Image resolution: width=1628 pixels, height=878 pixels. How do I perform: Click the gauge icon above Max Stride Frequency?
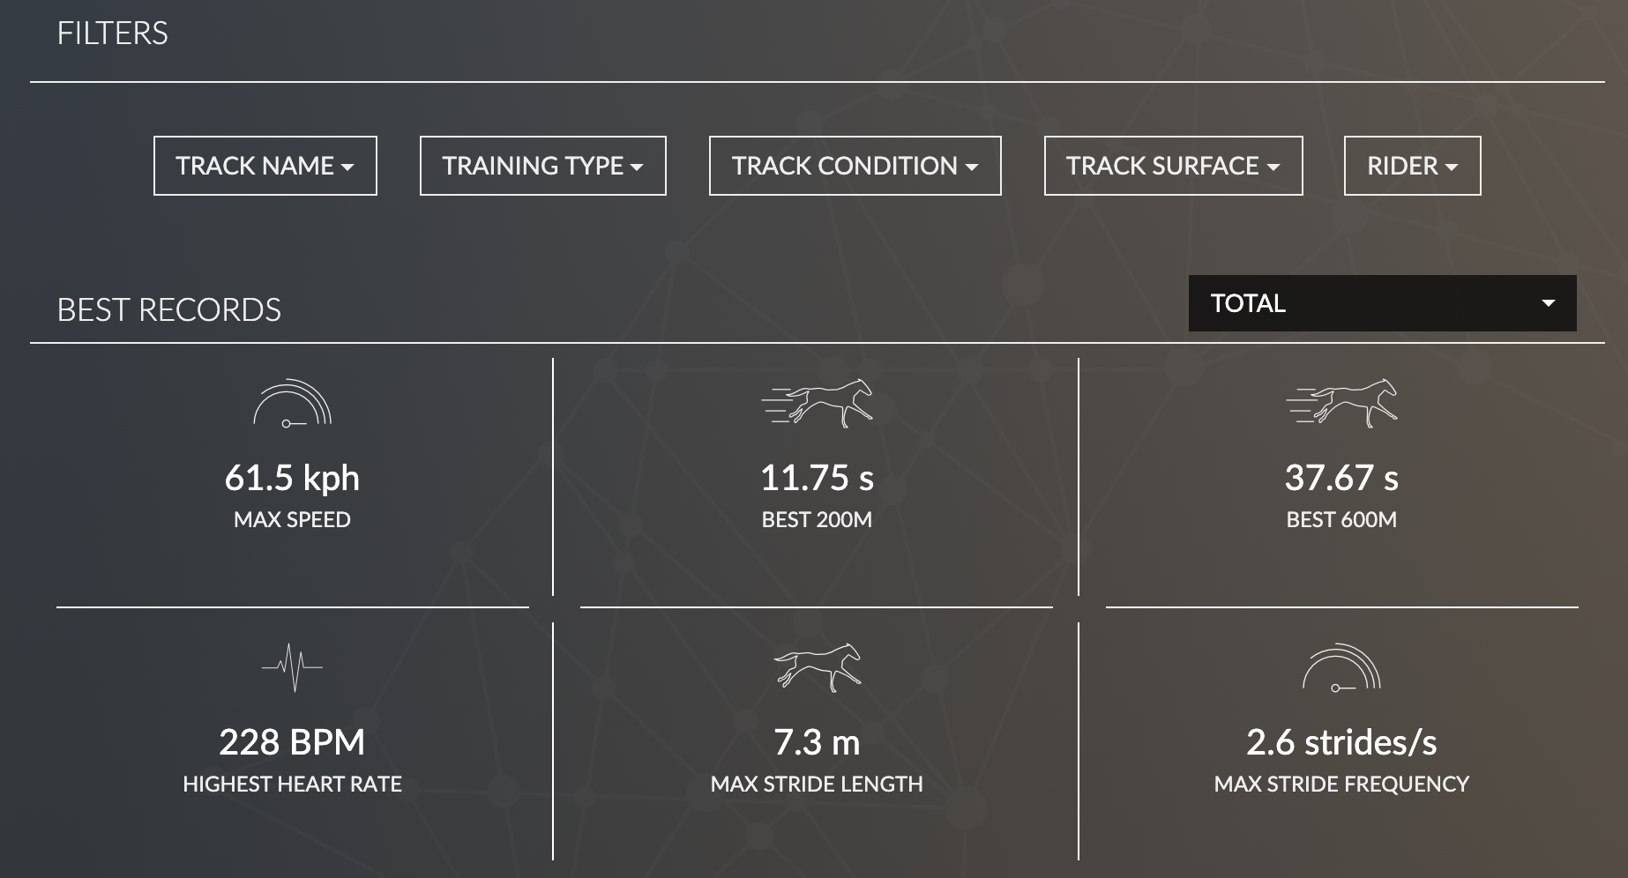tap(1341, 667)
